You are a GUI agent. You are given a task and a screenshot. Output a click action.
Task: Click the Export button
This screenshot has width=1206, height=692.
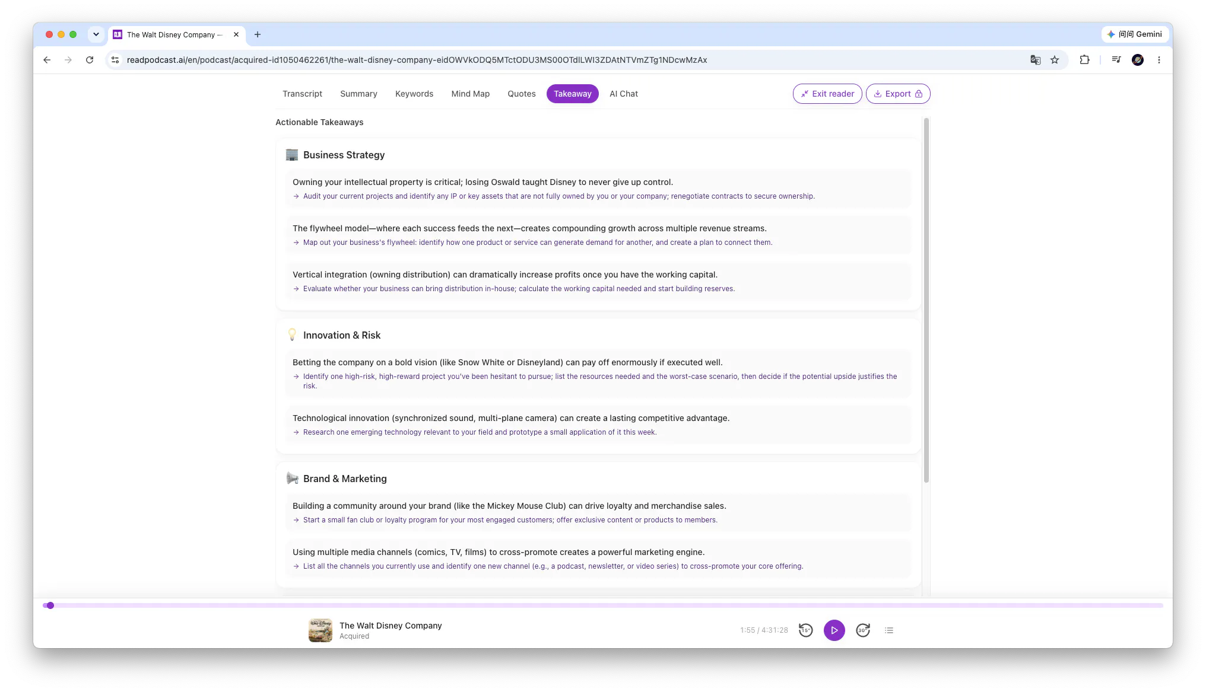(x=898, y=94)
